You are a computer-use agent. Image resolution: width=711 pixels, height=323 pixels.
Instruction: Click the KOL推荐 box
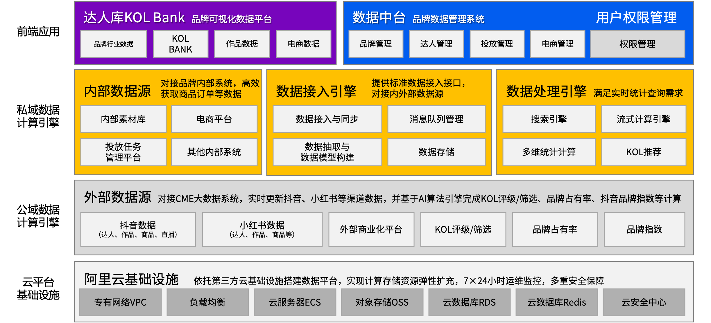pyautogui.click(x=644, y=152)
